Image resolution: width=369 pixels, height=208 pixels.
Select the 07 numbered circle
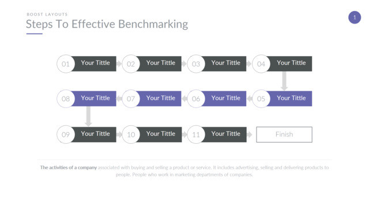(131, 99)
